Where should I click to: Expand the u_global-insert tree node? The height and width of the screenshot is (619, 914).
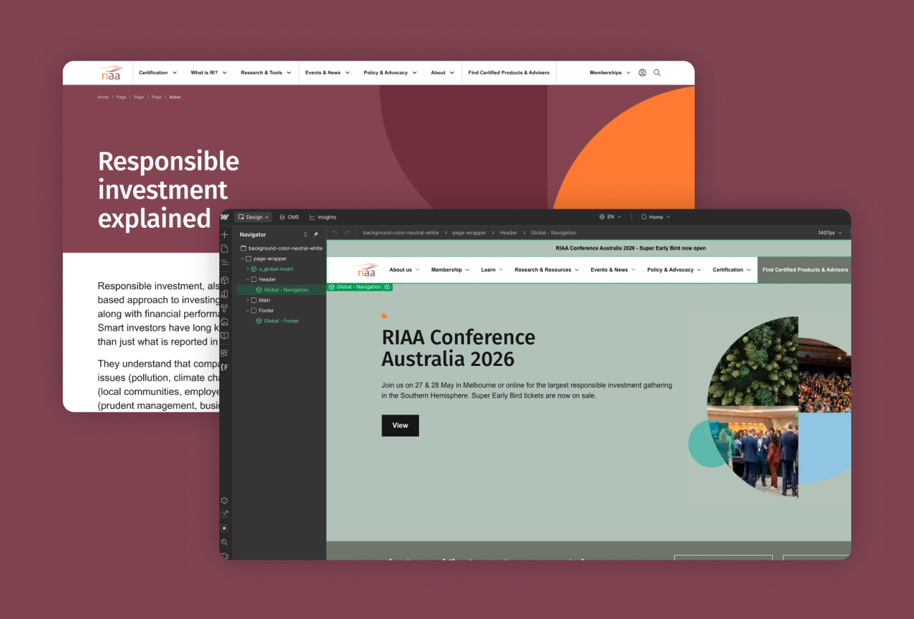pos(248,269)
